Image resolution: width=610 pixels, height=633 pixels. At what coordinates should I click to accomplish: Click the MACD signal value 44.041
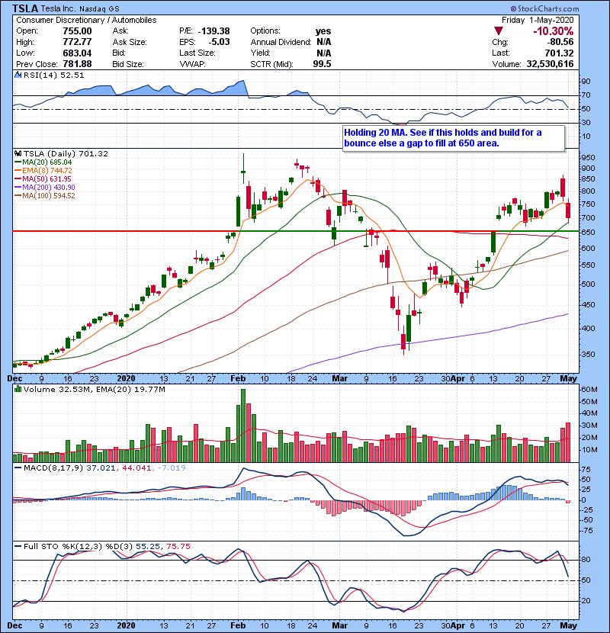[135, 468]
